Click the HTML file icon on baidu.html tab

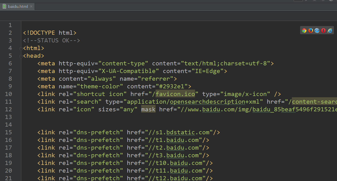click(x=4, y=6)
